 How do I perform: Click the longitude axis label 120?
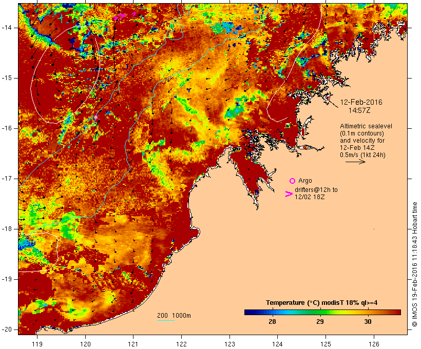pyautogui.click(x=85, y=344)
